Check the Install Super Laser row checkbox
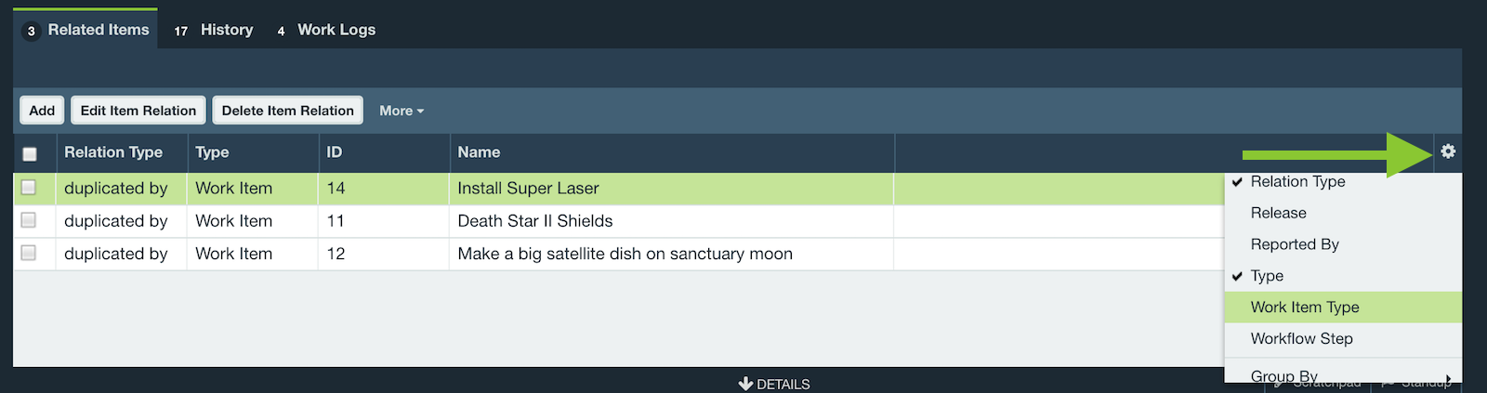 point(29,188)
